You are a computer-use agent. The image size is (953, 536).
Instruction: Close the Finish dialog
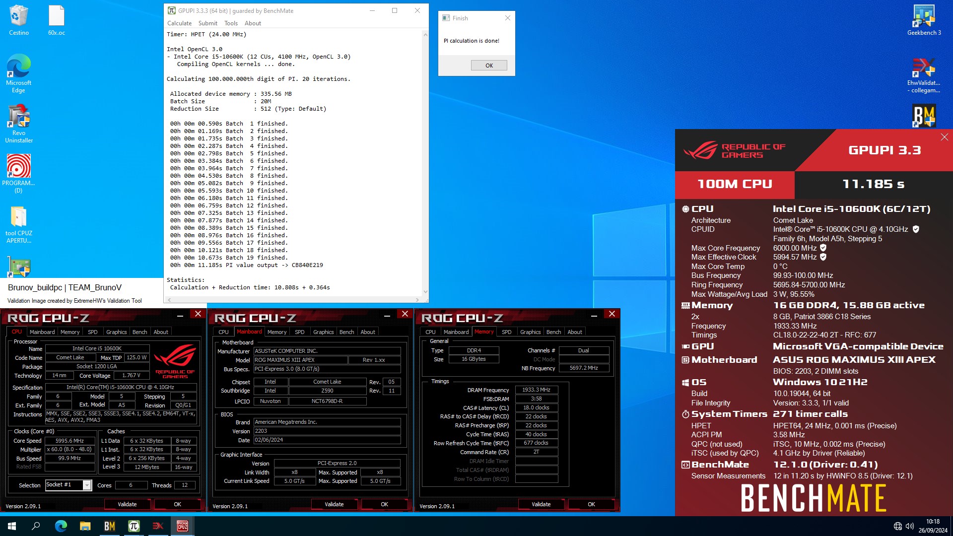tap(507, 18)
